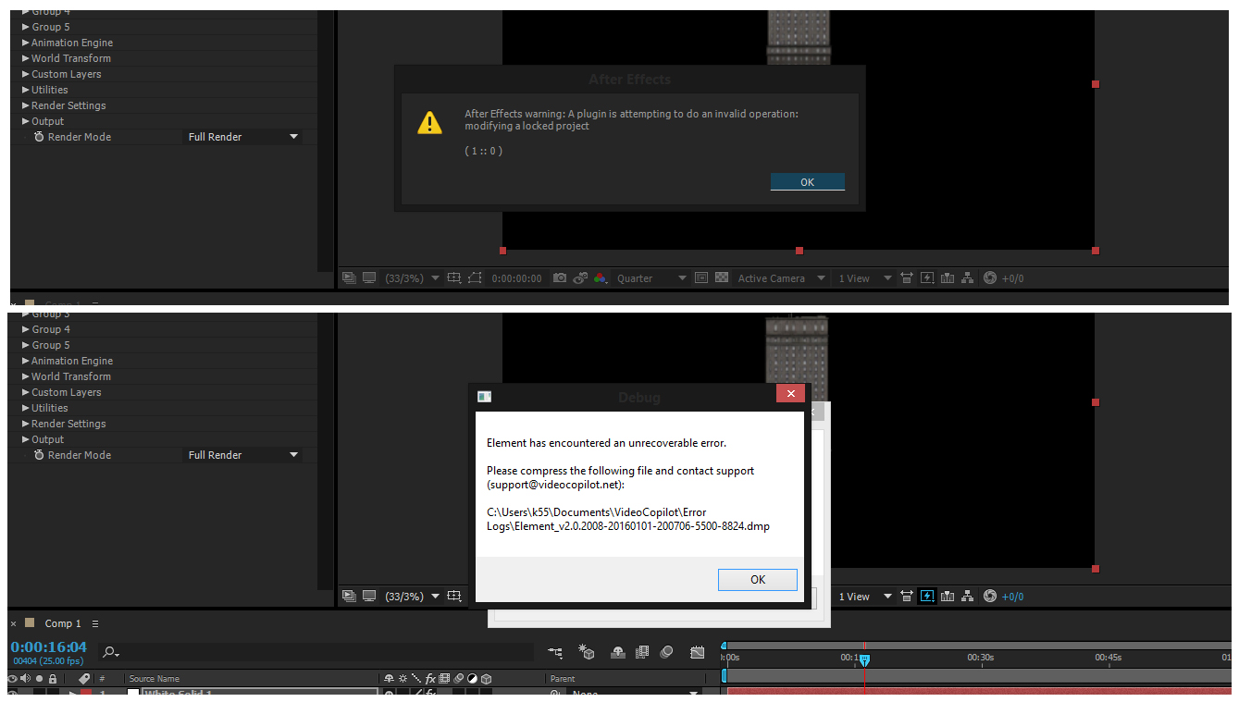Expand Utilities beside the After Effects warning

pos(26,90)
